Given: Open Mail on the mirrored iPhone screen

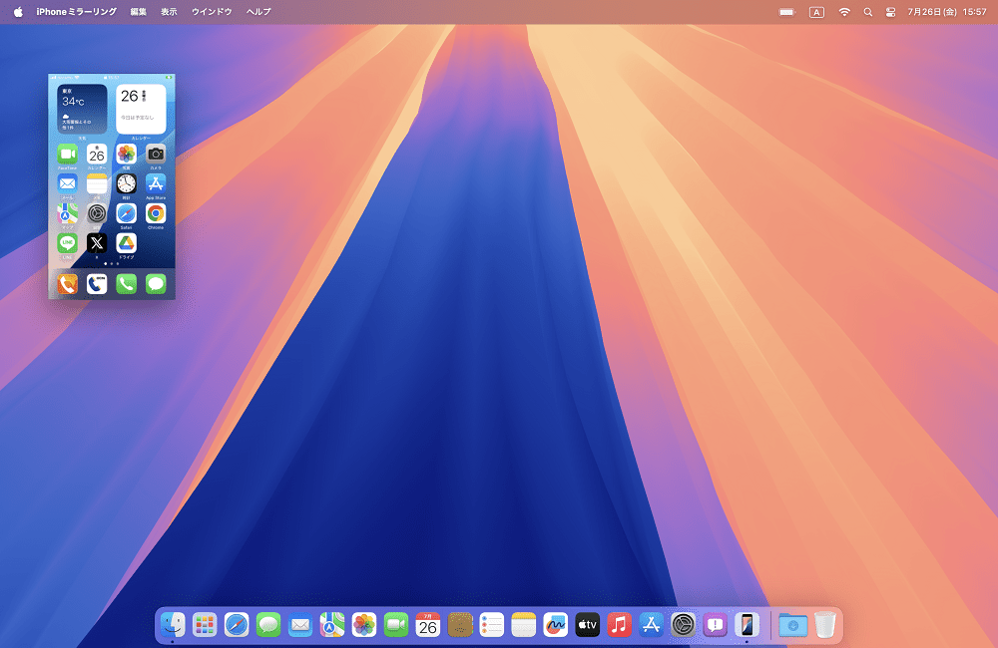Looking at the screenshot, I should pos(68,183).
